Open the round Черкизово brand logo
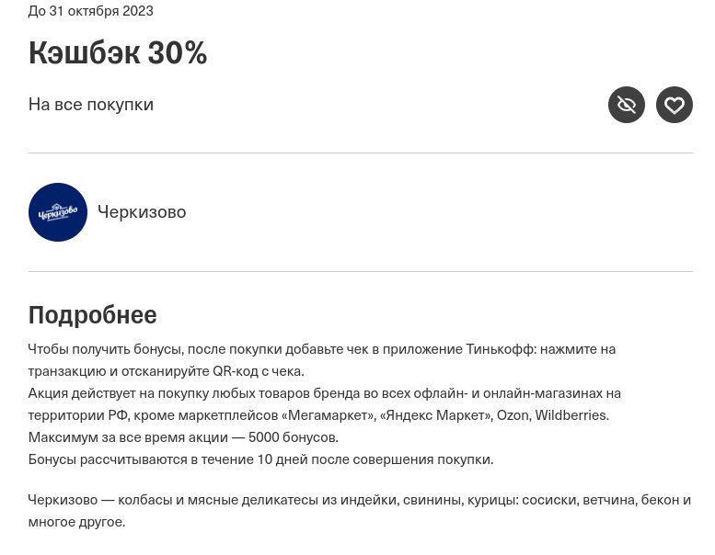The image size is (715, 555). [58, 212]
